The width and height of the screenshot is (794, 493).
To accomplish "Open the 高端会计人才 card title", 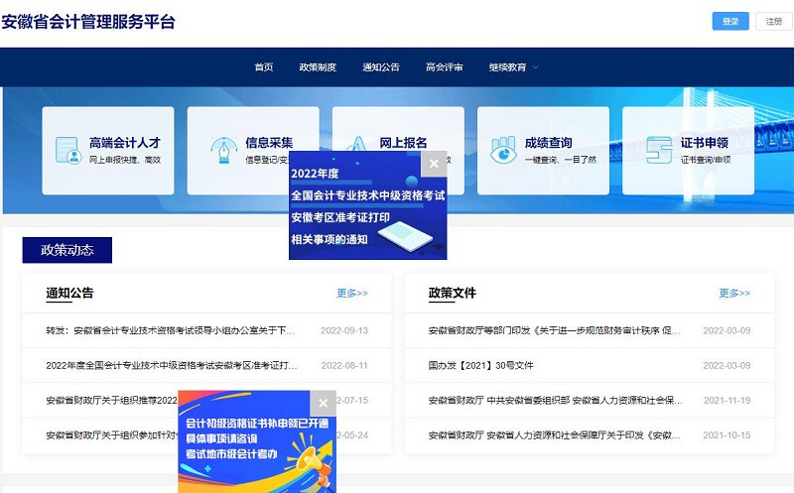I will [x=125, y=143].
